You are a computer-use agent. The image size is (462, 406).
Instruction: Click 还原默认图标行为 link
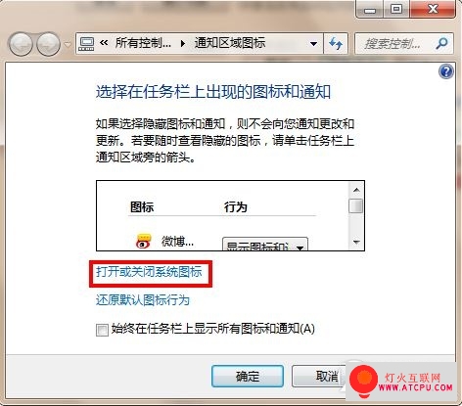pyautogui.click(x=143, y=300)
